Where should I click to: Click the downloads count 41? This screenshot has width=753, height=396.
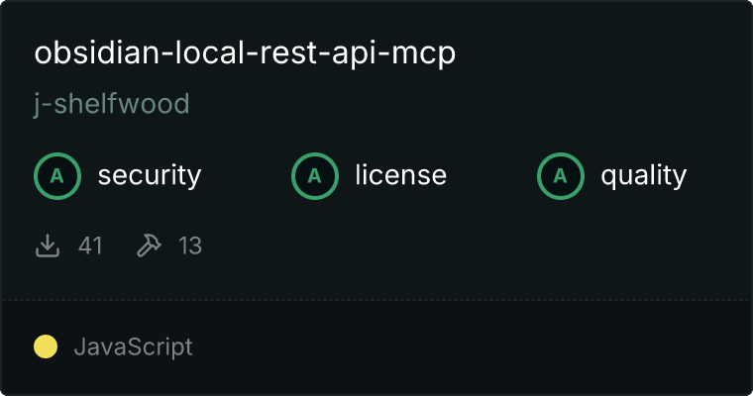coord(90,246)
